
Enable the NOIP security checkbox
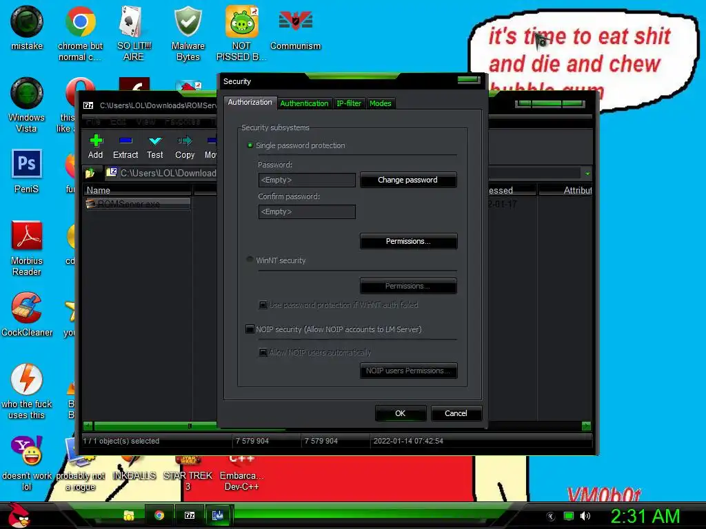pos(250,329)
